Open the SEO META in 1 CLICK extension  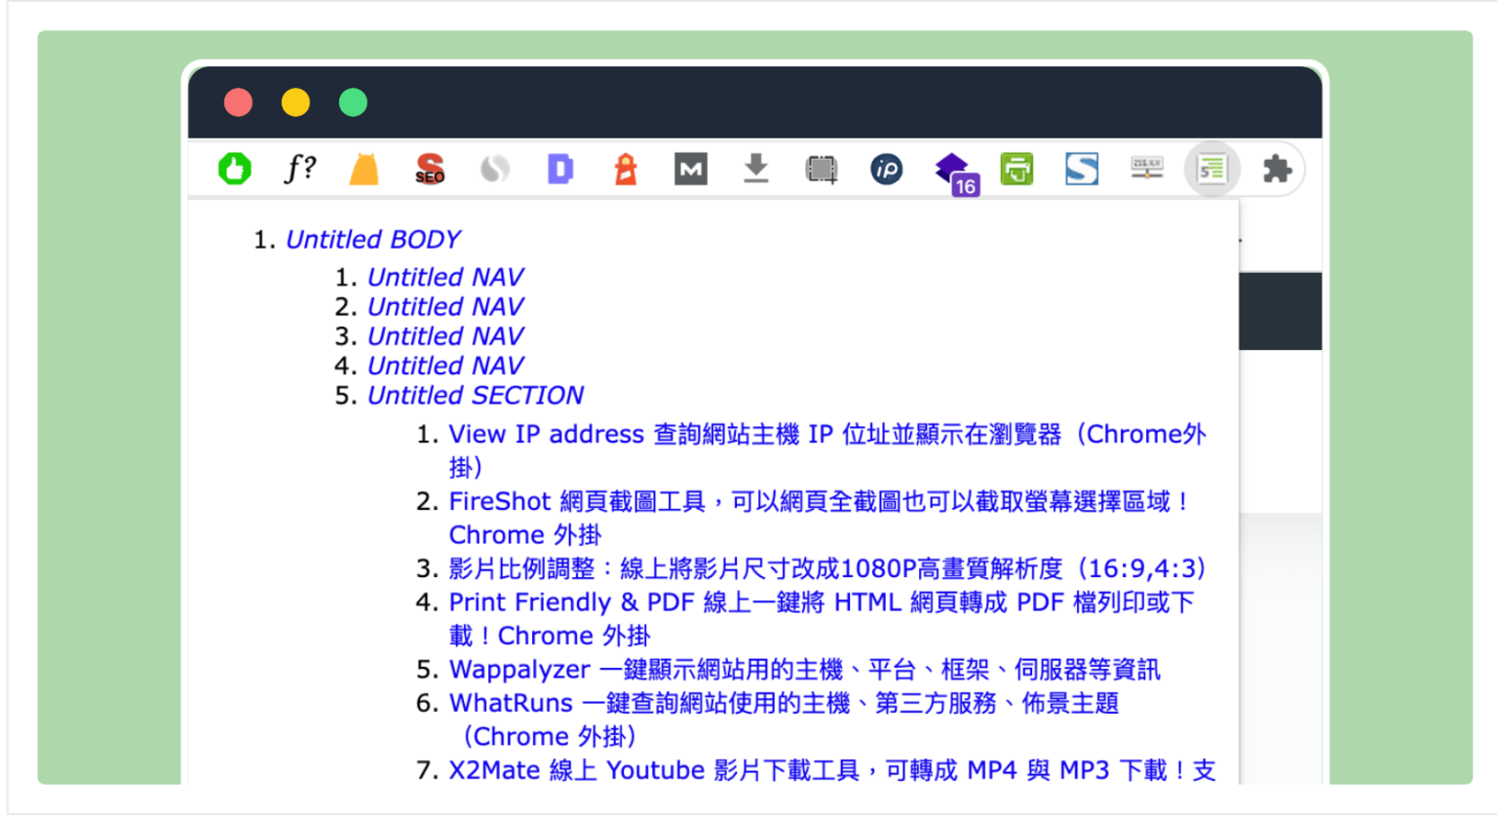(x=429, y=168)
